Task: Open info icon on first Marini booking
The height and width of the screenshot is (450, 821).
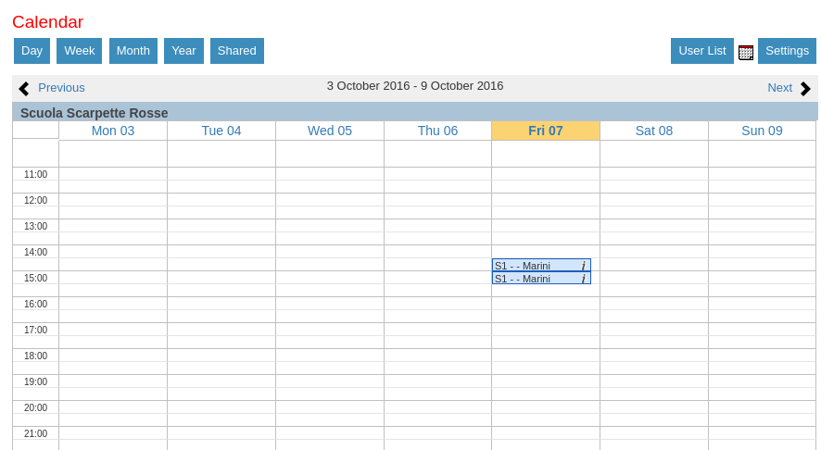Action: (583, 266)
